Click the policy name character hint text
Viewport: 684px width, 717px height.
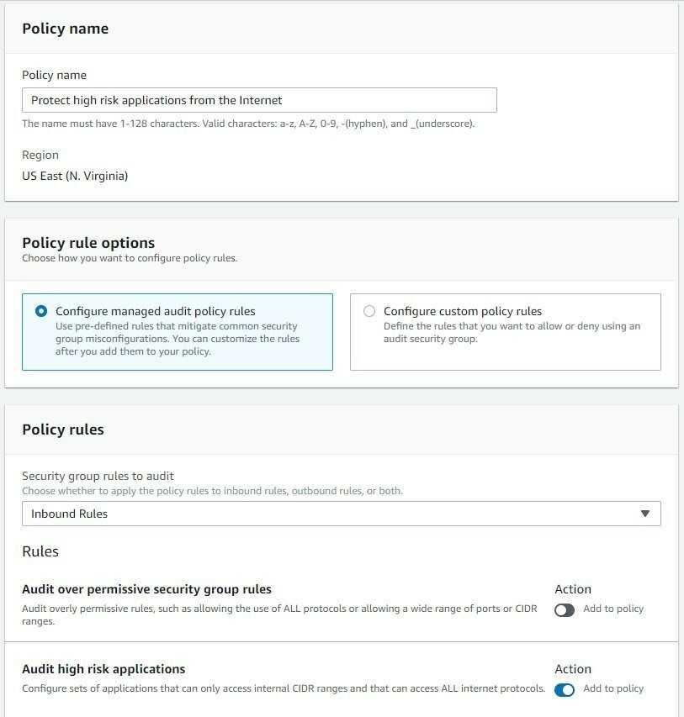pos(248,124)
